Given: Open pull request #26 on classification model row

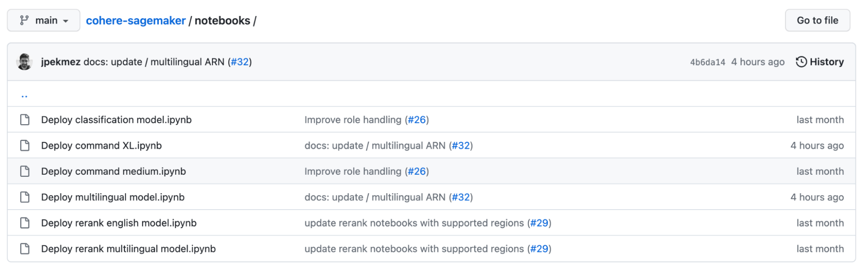Looking at the screenshot, I should [x=417, y=120].
